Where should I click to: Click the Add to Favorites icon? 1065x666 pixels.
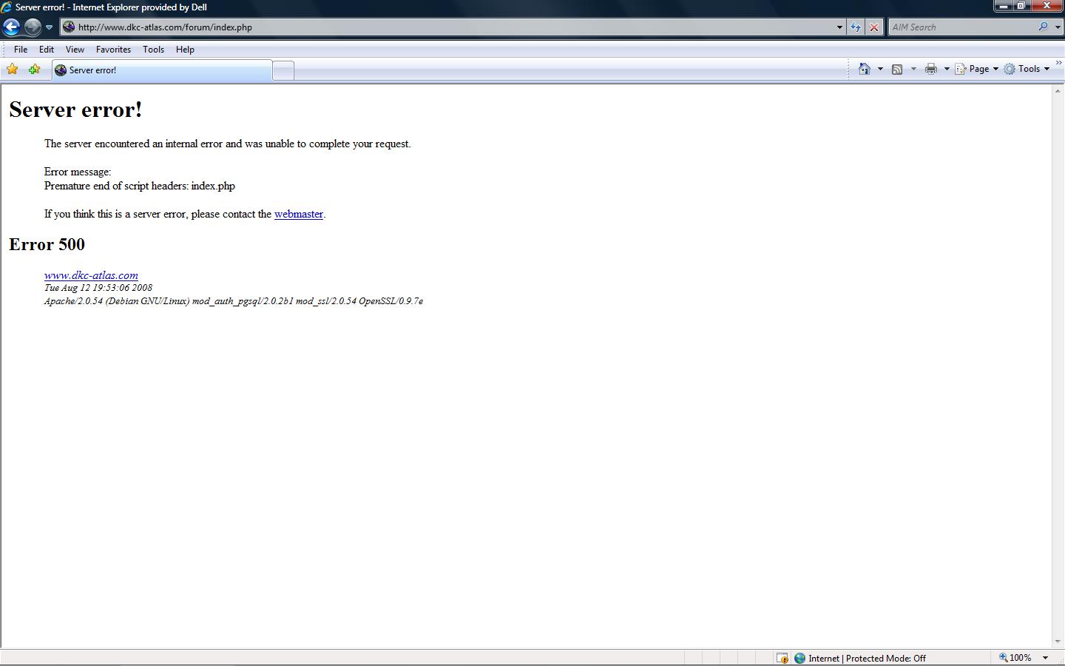34,70
